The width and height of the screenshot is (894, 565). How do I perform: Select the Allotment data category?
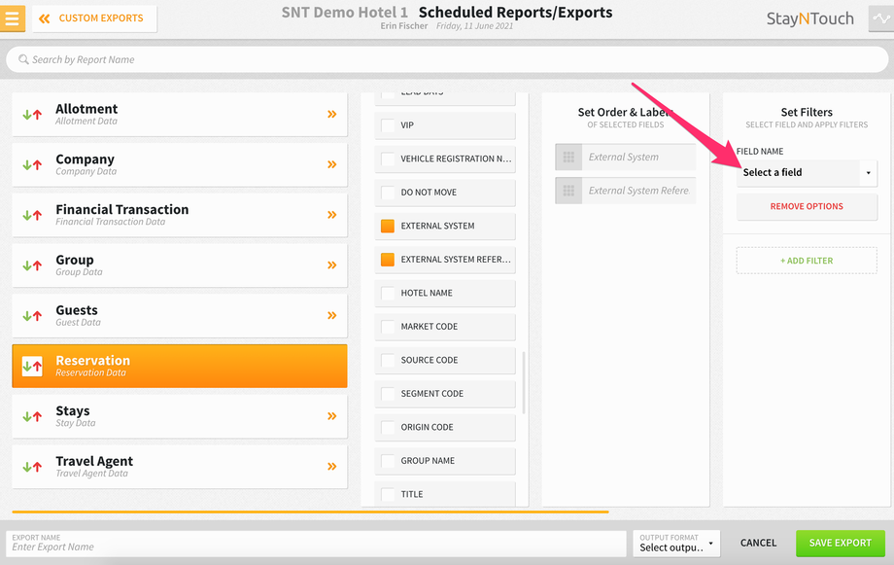(x=180, y=114)
